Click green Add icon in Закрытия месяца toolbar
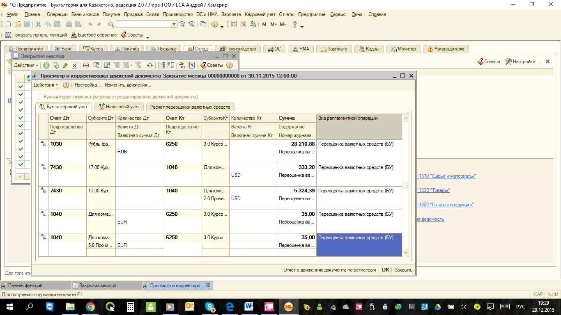This screenshot has height=315, width=561. (x=46, y=65)
